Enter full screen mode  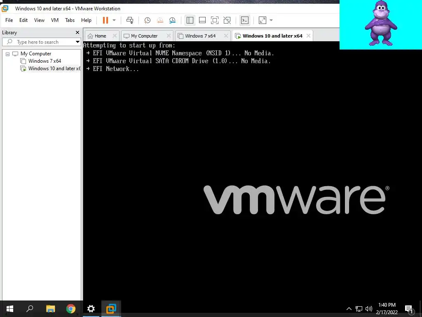tap(214, 20)
